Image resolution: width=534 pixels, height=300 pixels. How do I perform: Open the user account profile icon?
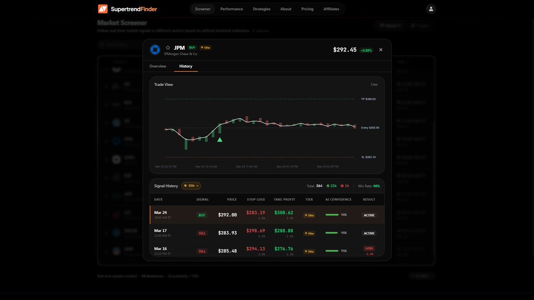431,9
